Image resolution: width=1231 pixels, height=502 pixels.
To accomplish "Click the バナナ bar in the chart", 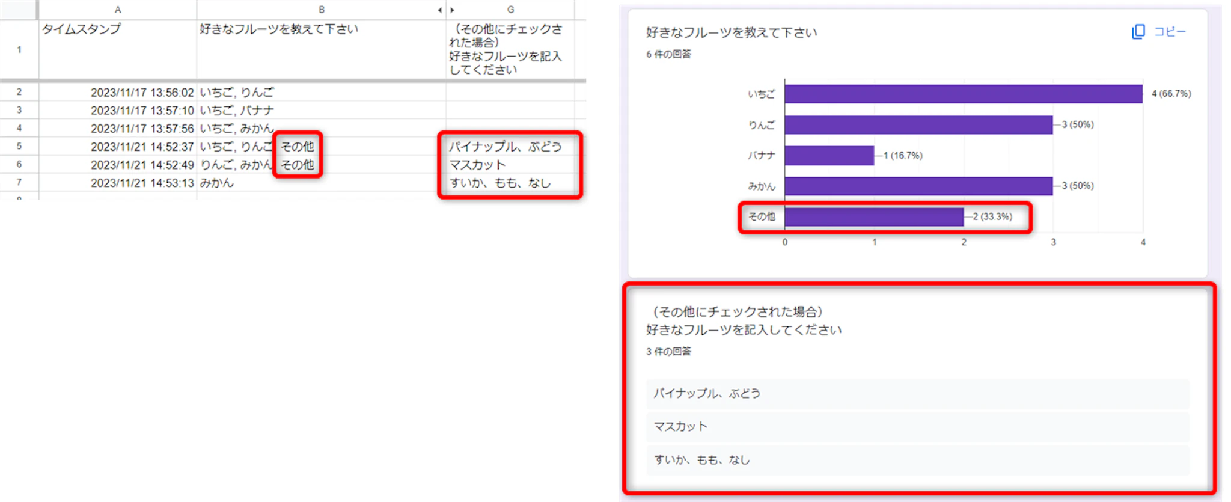I will [x=829, y=155].
